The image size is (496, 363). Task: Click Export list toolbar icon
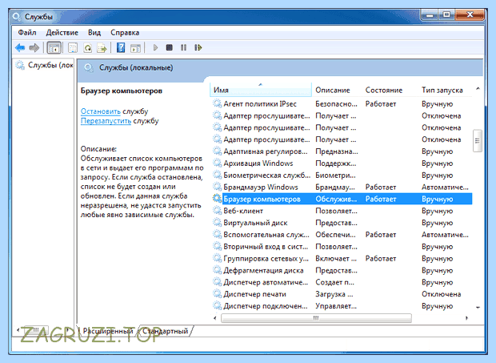pyautogui.click(x=102, y=48)
